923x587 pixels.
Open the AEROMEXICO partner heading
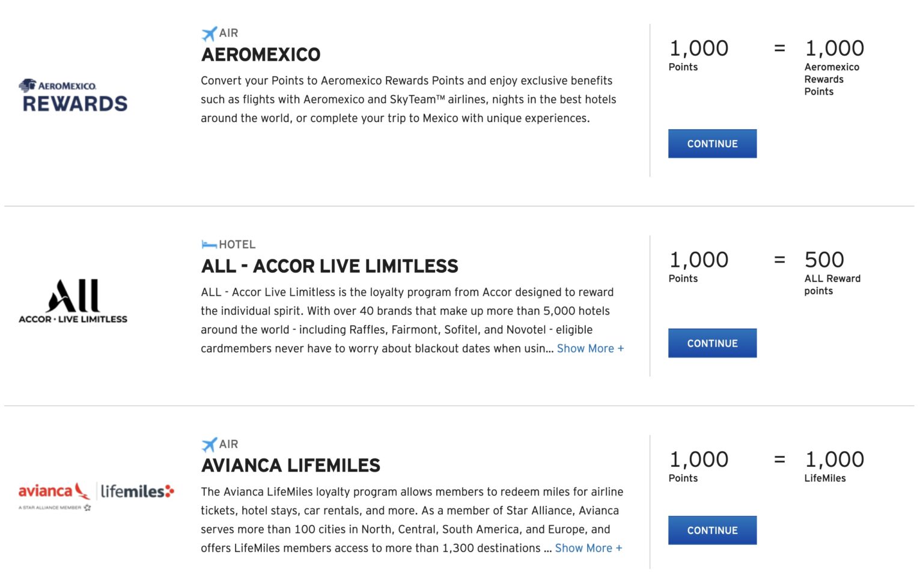point(260,54)
